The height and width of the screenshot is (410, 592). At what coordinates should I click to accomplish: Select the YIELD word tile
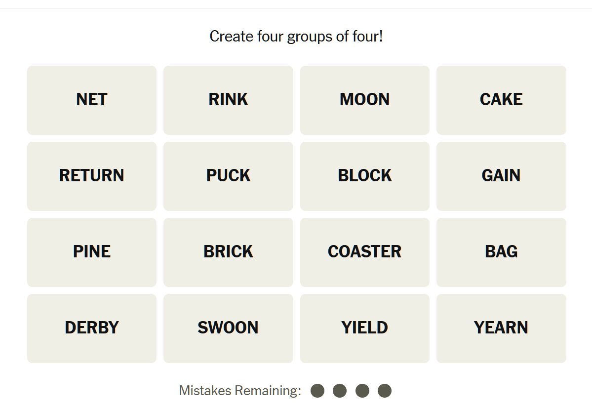(364, 328)
